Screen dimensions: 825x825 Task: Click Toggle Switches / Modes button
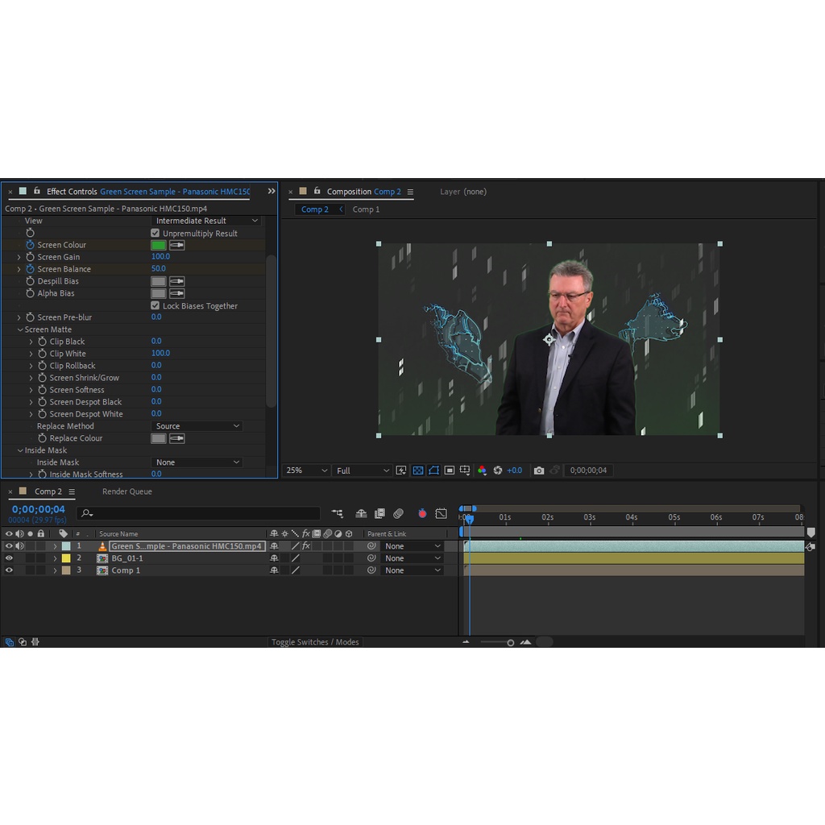pyautogui.click(x=315, y=642)
